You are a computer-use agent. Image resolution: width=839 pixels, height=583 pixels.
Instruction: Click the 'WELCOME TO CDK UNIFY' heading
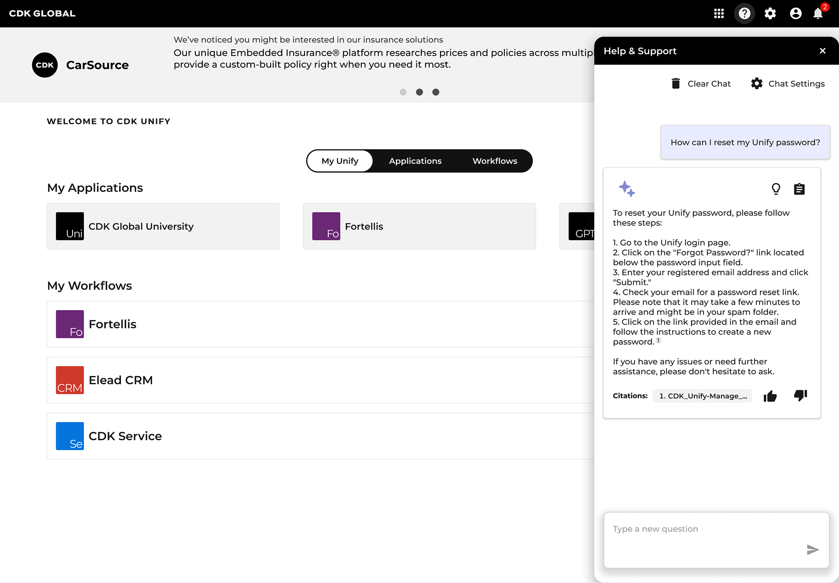(108, 121)
